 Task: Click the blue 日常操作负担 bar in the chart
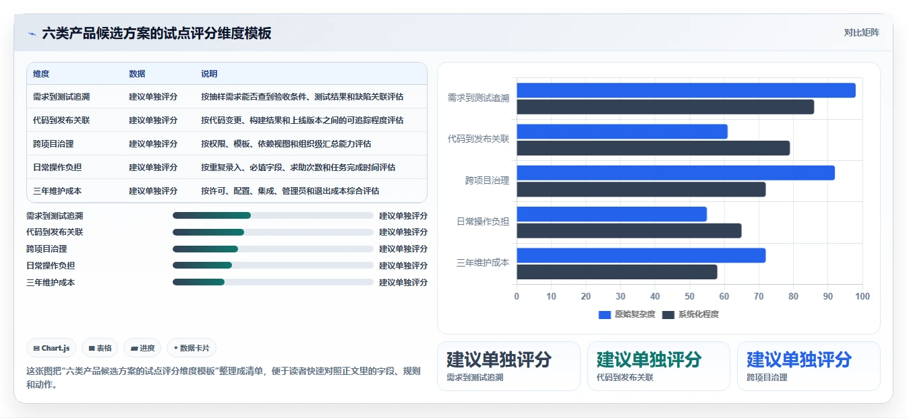point(612,214)
